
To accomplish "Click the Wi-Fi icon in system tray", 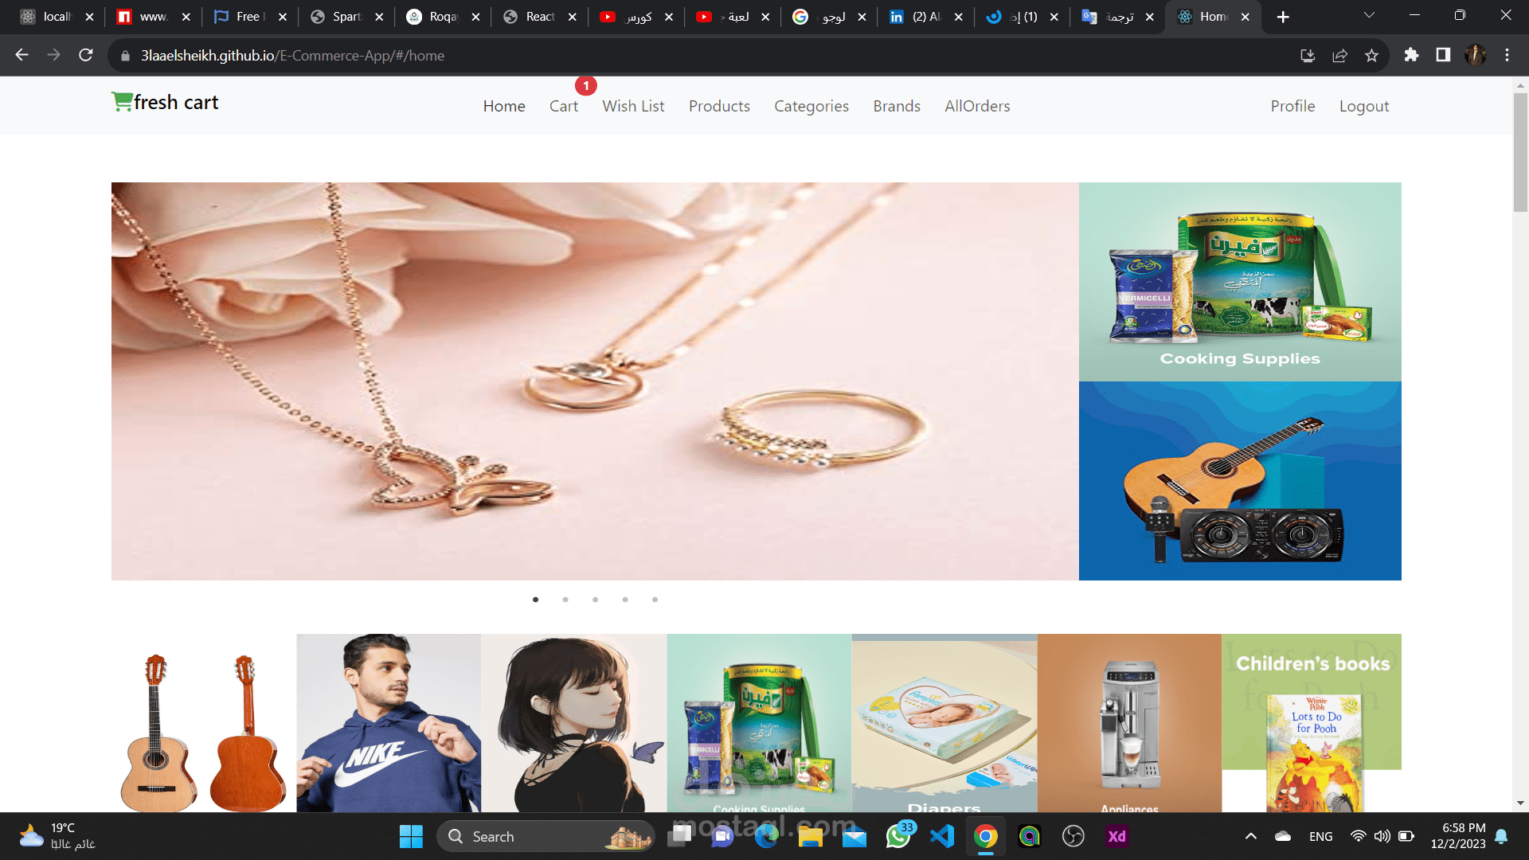I will coord(1359,836).
